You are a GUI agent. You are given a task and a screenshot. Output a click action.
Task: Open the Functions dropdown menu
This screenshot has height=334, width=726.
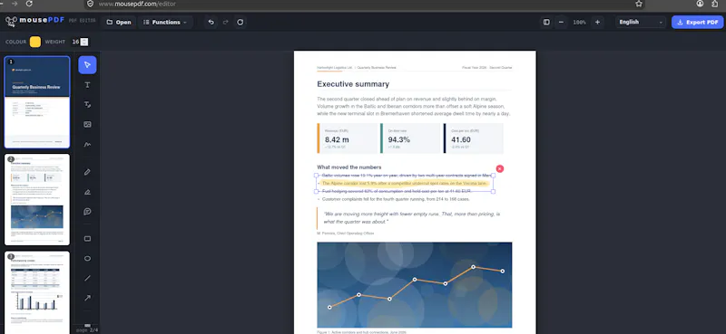tap(165, 22)
